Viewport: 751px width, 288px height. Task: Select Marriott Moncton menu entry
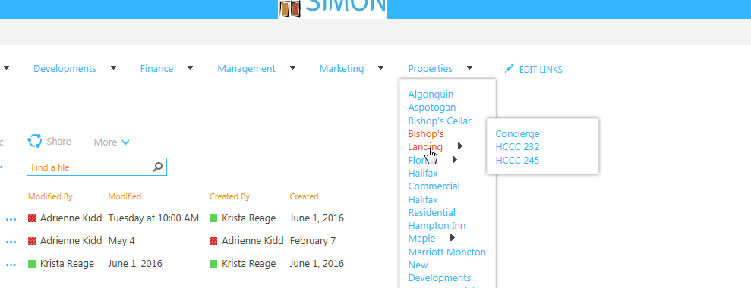click(446, 252)
